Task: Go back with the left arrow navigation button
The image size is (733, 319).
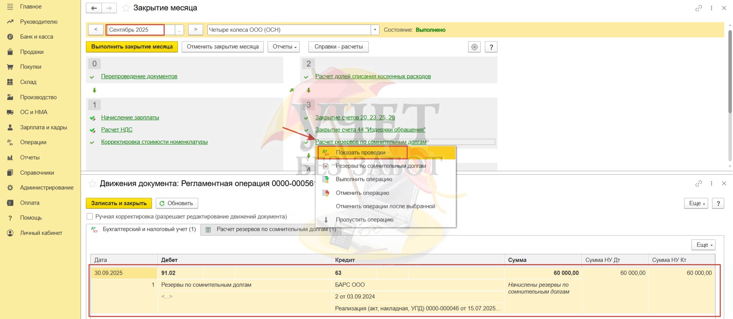Action: 94,8
